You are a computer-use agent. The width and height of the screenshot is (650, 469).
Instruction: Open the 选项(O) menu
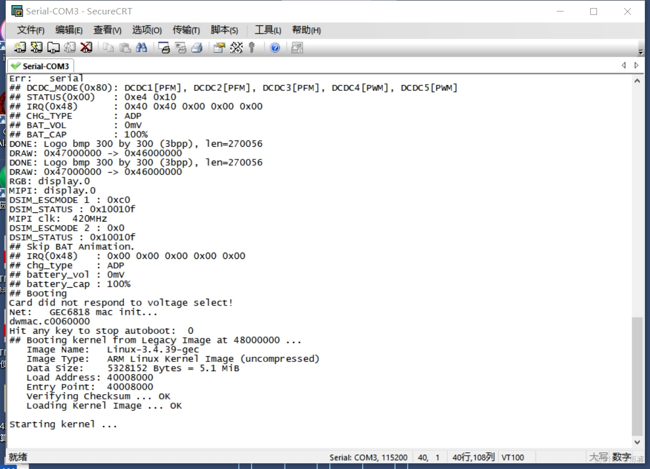pyautogui.click(x=147, y=30)
